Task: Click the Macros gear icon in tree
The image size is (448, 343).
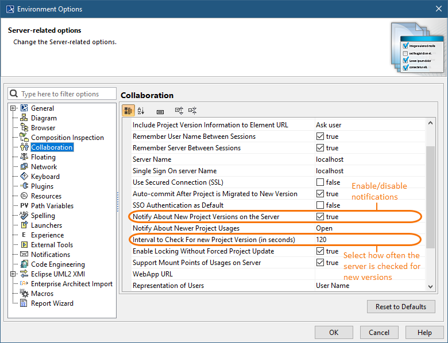Action: [24, 294]
